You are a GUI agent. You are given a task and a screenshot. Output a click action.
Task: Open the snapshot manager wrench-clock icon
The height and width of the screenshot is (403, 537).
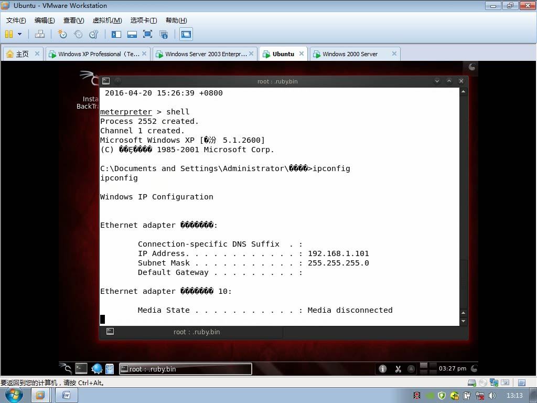coord(93,34)
